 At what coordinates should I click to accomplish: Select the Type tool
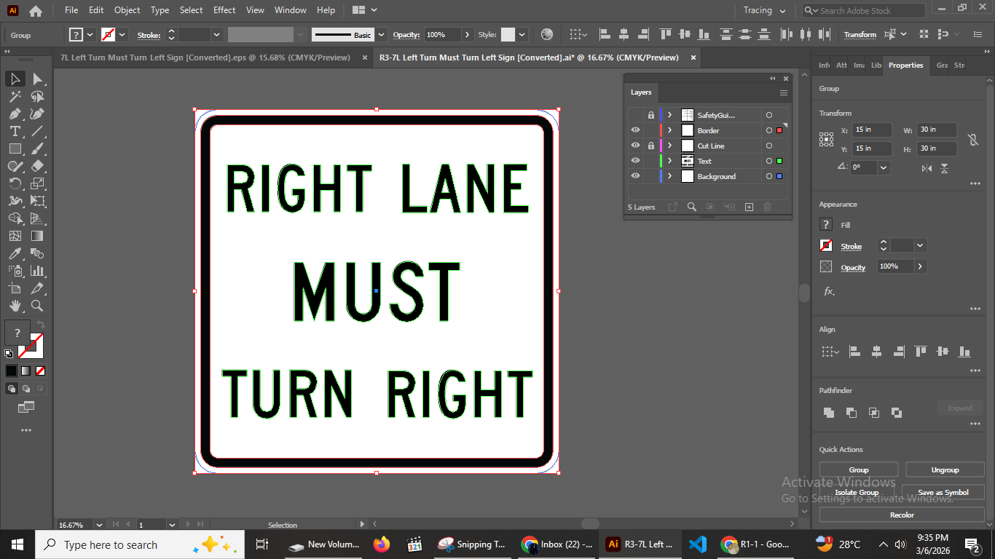coord(15,131)
